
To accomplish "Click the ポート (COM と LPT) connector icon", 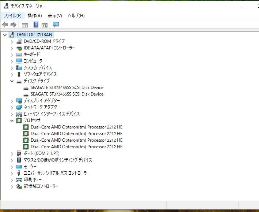I will [19, 153].
